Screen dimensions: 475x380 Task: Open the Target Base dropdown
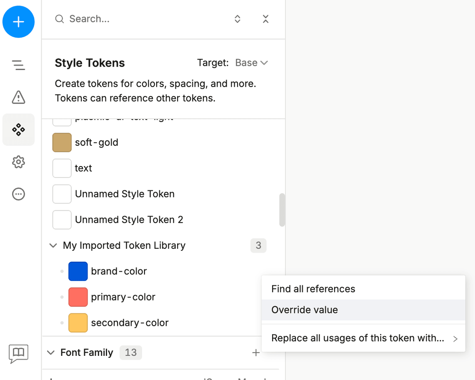251,63
